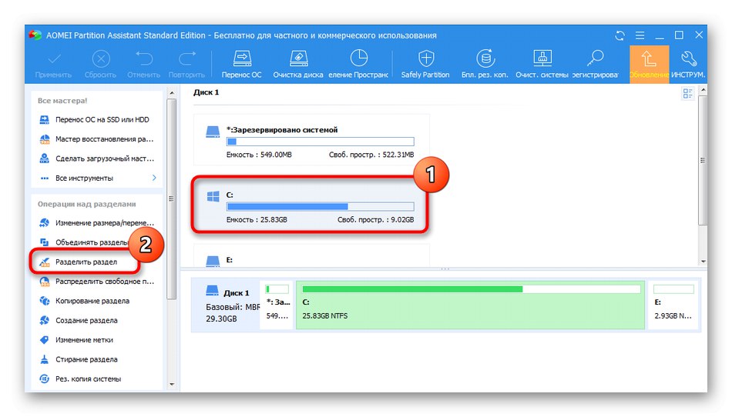This screenshot has width=732, height=417.
Task: Click the Диск 1 heading above partition list
Action: (207, 92)
